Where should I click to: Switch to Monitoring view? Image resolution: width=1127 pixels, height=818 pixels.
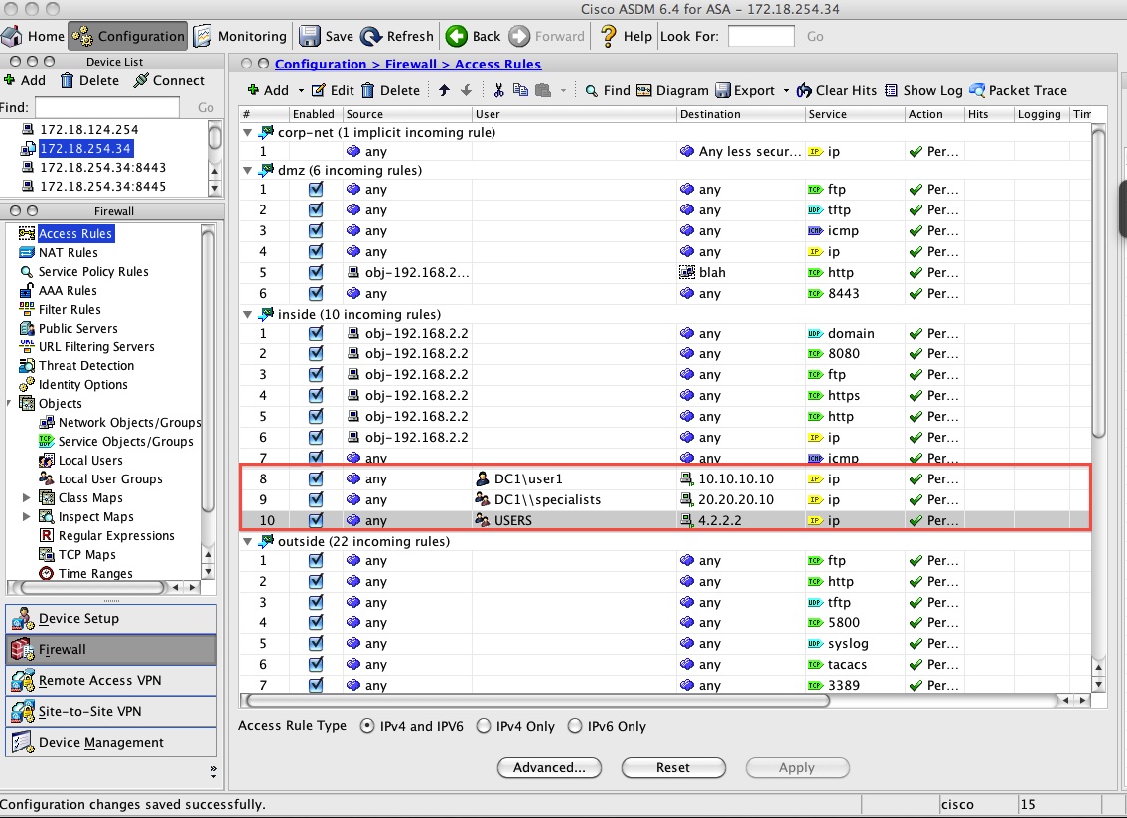[x=240, y=36]
